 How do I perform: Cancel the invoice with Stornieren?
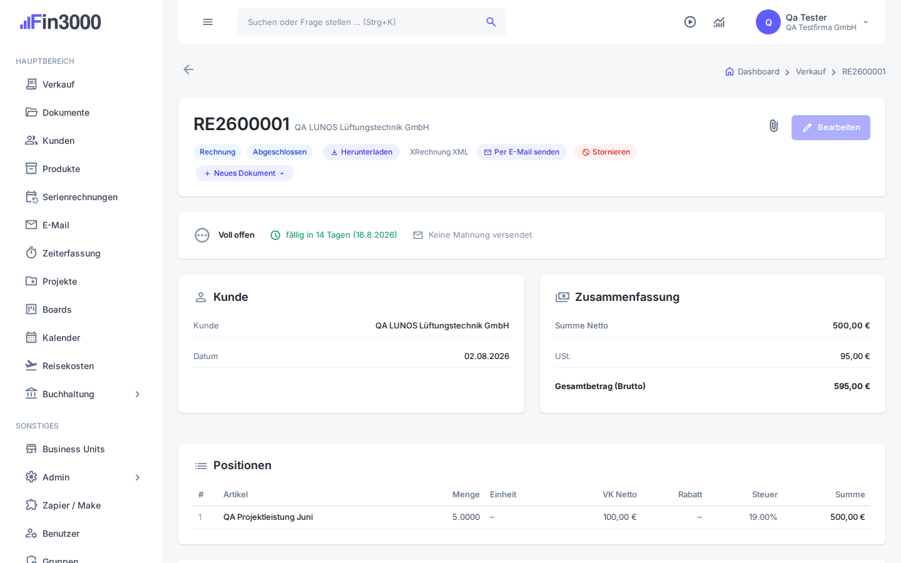pyautogui.click(x=606, y=152)
